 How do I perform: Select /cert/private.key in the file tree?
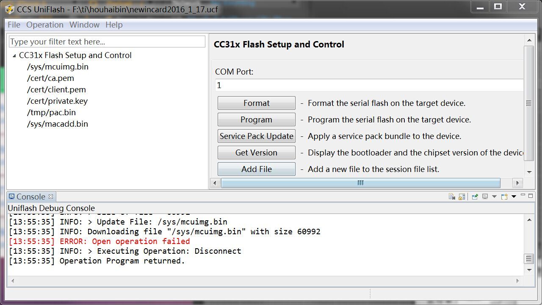pyautogui.click(x=57, y=101)
